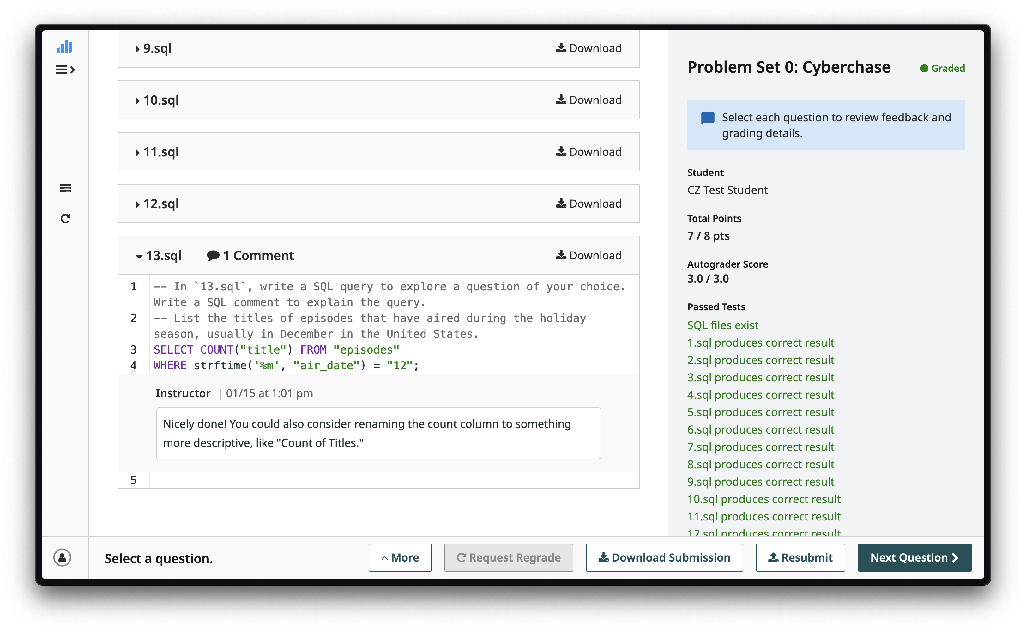This screenshot has width=1026, height=632.
Task: Download 13.sql via its download icon
Action: coord(561,255)
